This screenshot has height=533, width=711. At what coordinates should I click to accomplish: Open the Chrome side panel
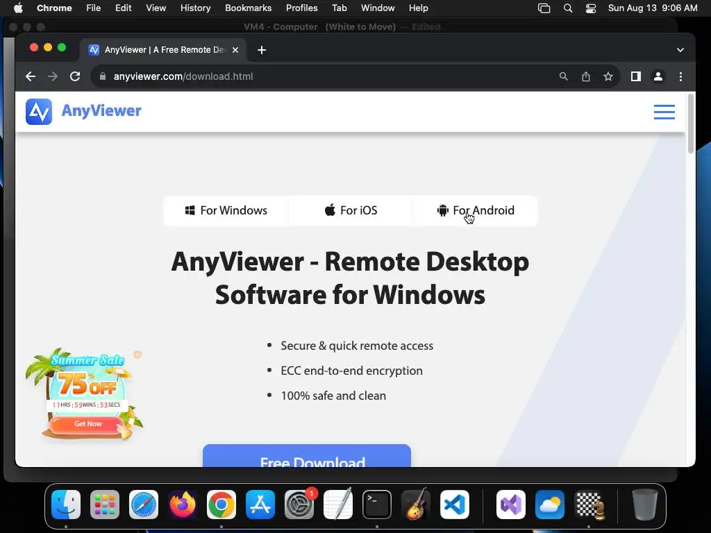(636, 76)
